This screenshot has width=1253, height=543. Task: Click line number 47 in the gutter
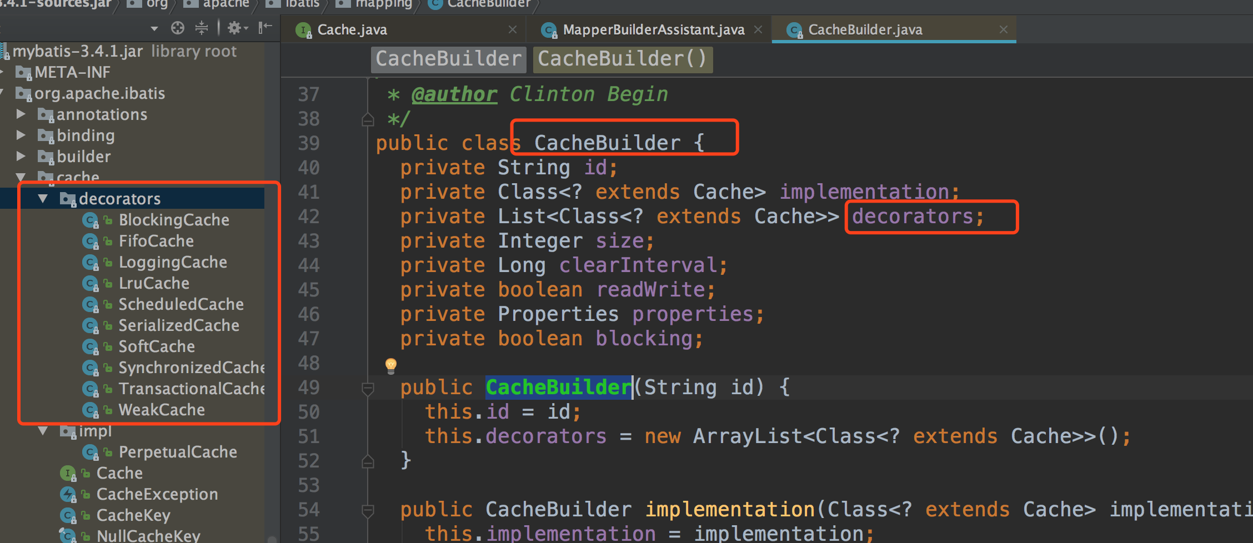click(309, 339)
